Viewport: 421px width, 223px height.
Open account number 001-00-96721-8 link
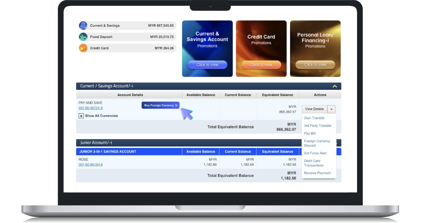click(x=91, y=108)
